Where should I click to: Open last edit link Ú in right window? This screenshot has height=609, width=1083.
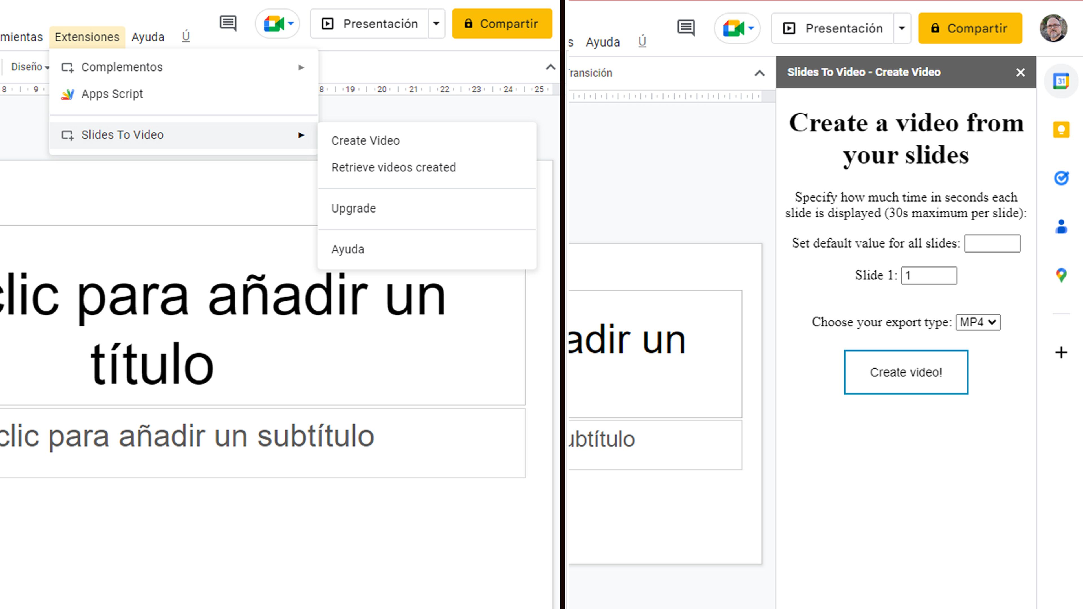(x=642, y=42)
